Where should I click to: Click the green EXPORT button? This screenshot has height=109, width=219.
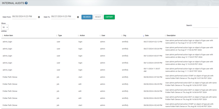pos(109,17)
